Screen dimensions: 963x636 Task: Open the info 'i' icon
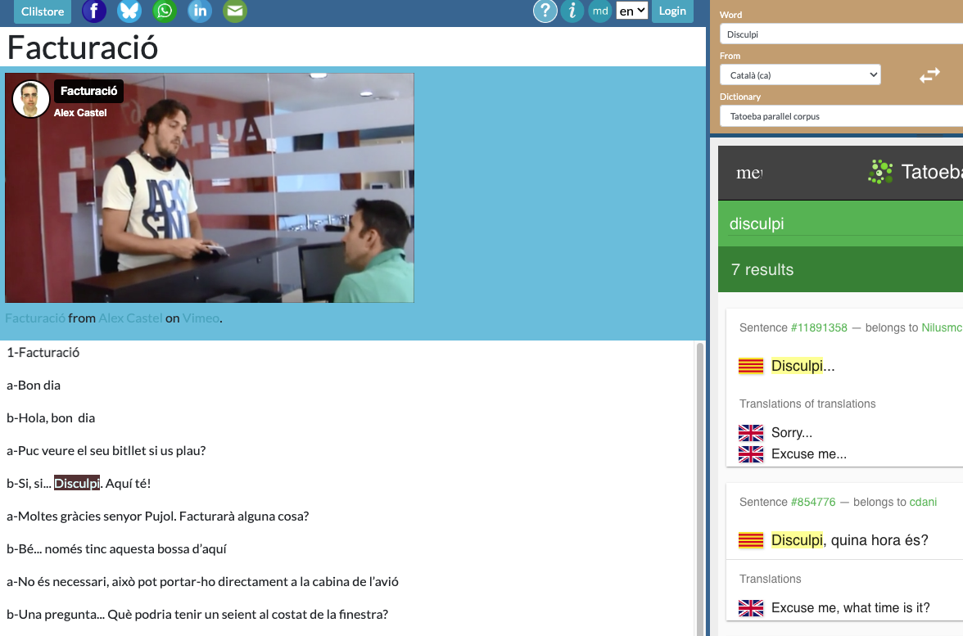coord(572,11)
